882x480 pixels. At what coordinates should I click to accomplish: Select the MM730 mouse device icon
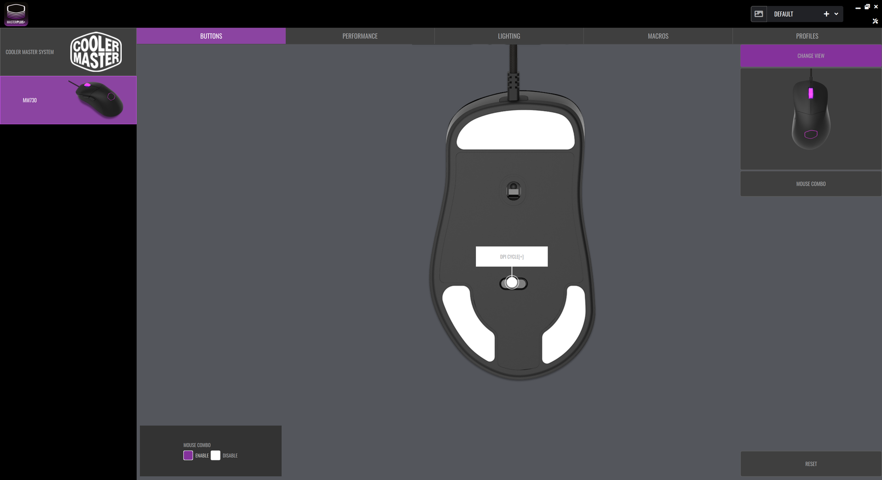[x=99, y=99]
